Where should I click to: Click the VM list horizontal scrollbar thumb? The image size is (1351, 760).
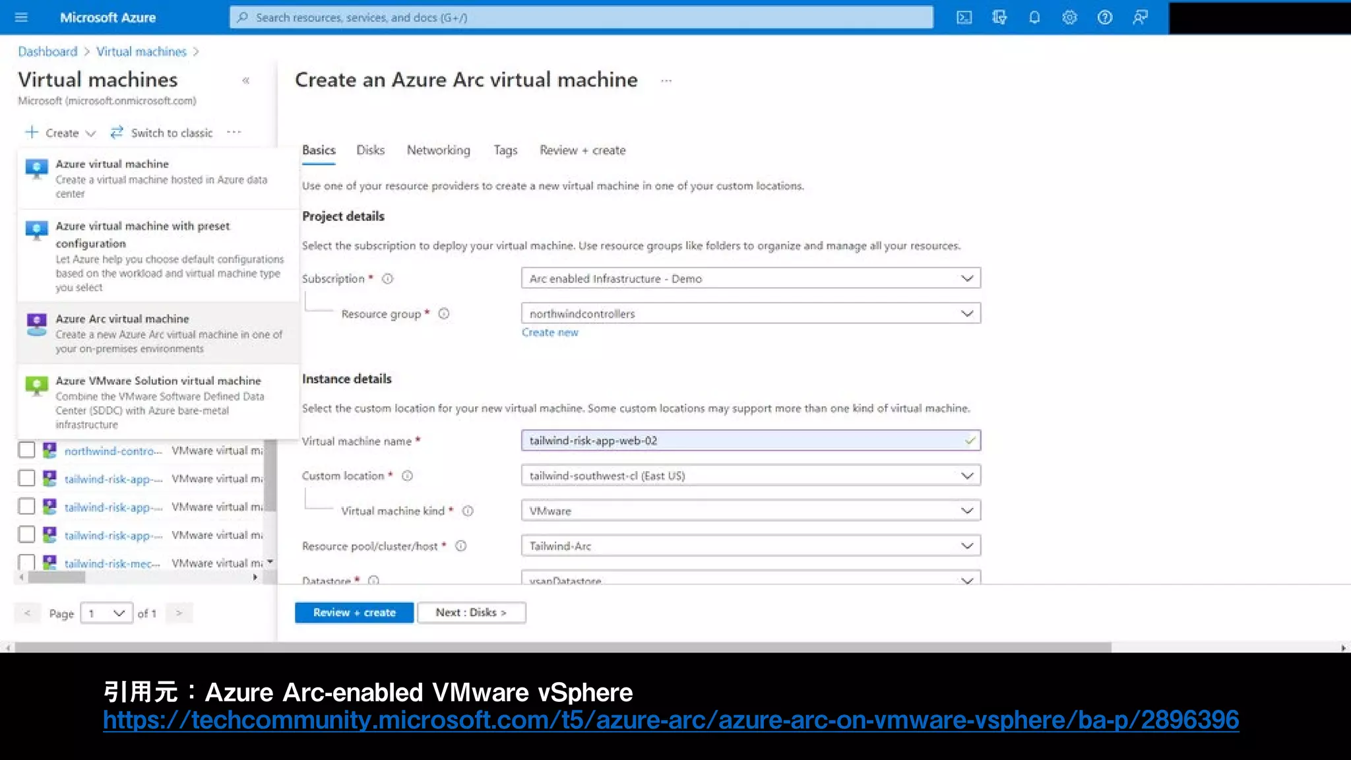[x=57, y=577]
